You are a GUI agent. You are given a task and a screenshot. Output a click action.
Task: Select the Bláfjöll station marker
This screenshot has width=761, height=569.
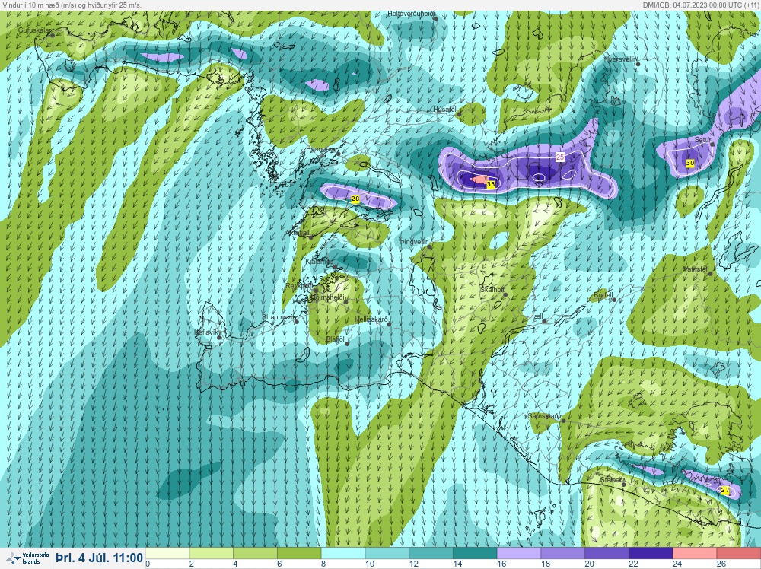click(347, 344)
